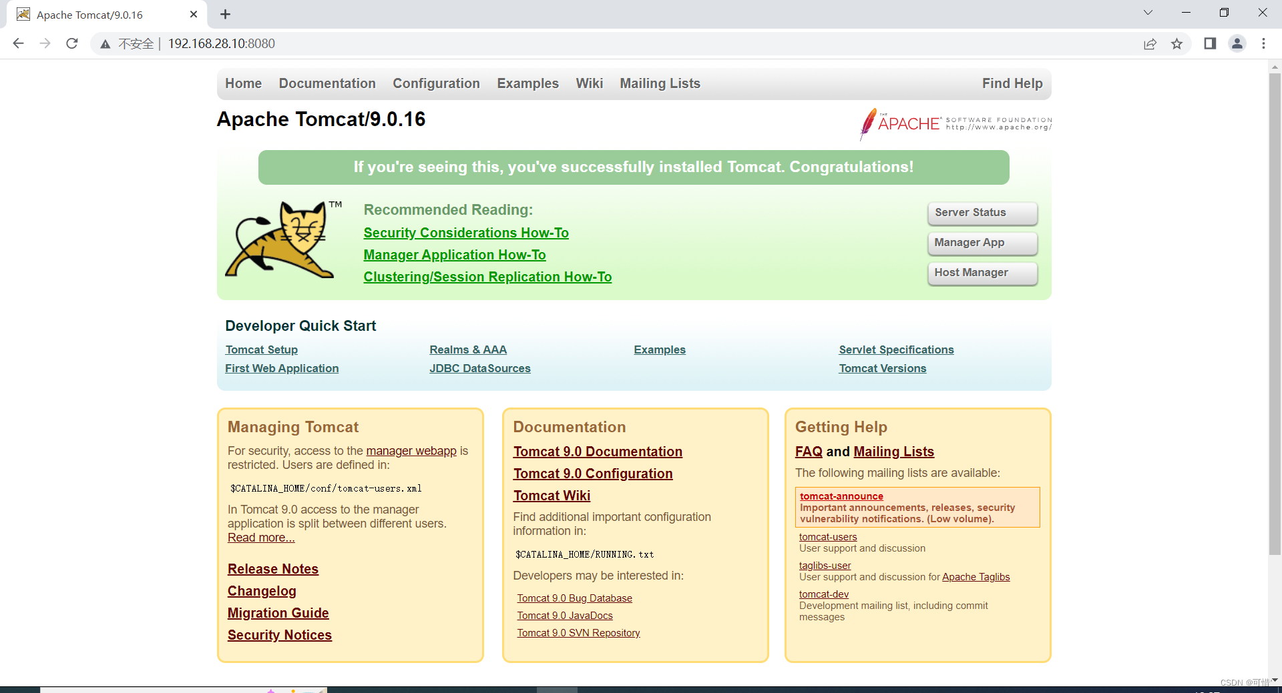Viewport: 1282px width, 693px height.
Task: Open First Web Application link
Action: tap(282, 368)
